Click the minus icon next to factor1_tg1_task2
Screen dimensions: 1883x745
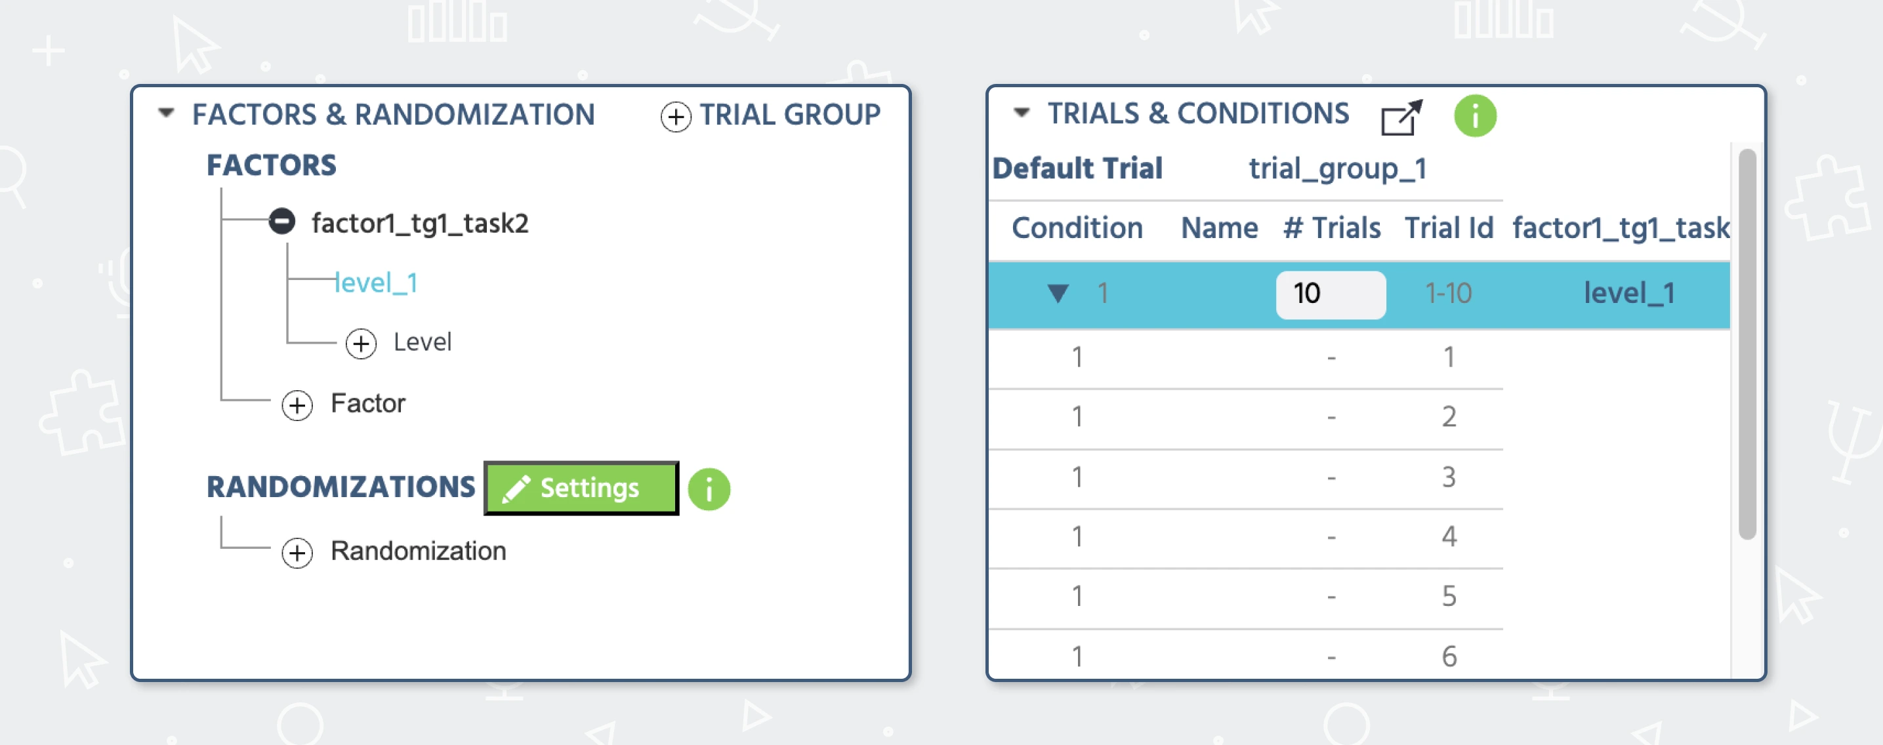[281, 221]
